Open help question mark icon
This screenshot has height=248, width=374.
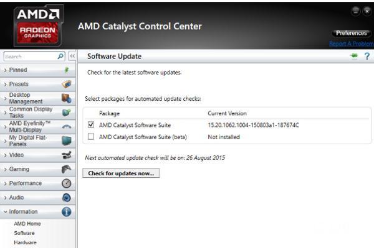(x=367, y=56)
